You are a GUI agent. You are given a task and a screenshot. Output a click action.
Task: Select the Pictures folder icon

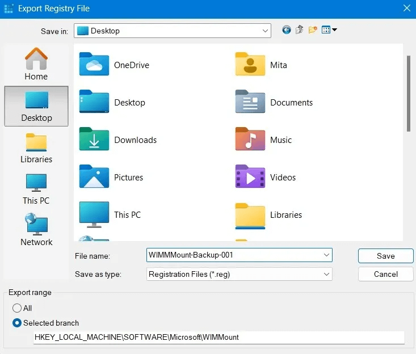(x=94, y=176)
